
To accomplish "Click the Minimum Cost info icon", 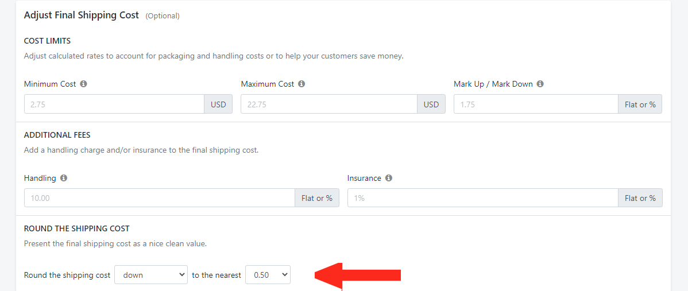I will (84, 84).
